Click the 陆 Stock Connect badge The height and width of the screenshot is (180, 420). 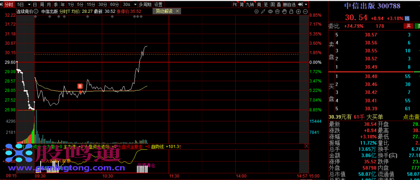407,18
